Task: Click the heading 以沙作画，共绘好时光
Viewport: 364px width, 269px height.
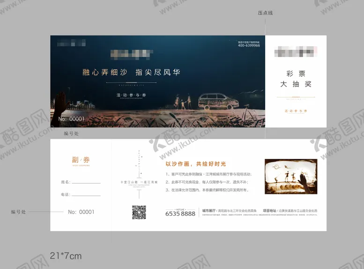Action: pyautogui.click(x=196, y=164)
